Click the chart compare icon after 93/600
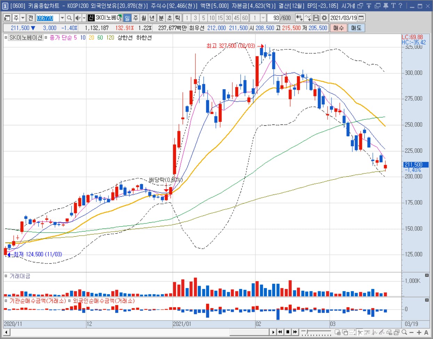The height and width of the screenshot is (339, 433). click(299, 18)
